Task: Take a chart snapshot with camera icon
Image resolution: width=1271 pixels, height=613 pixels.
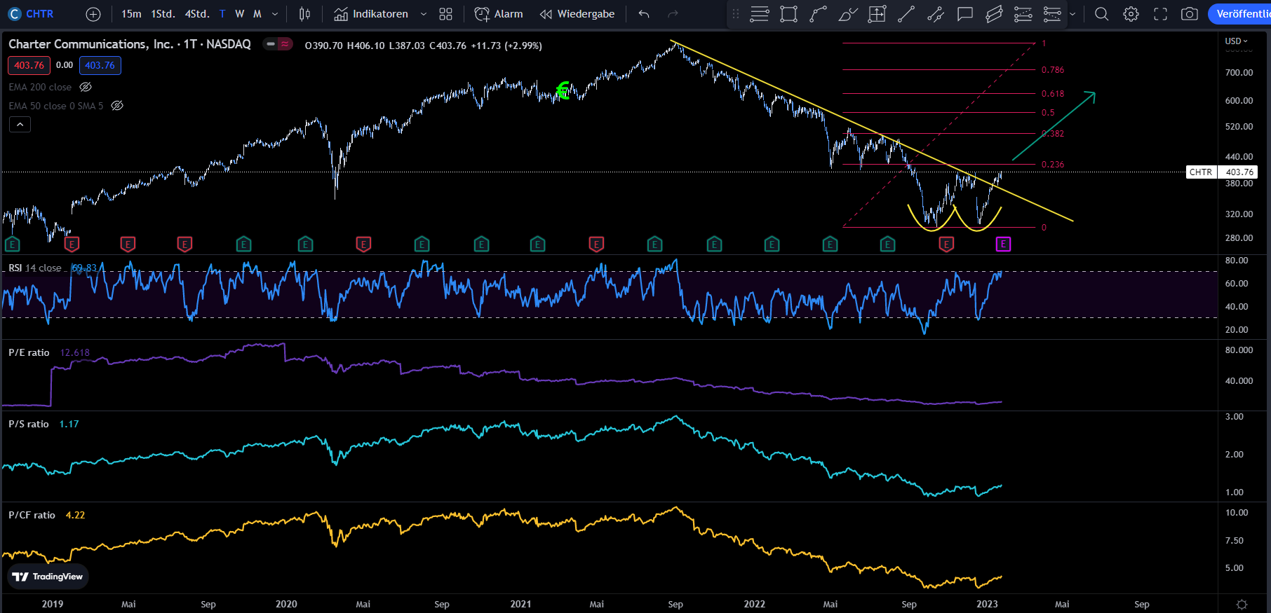Action: (x=1189, y=14)
